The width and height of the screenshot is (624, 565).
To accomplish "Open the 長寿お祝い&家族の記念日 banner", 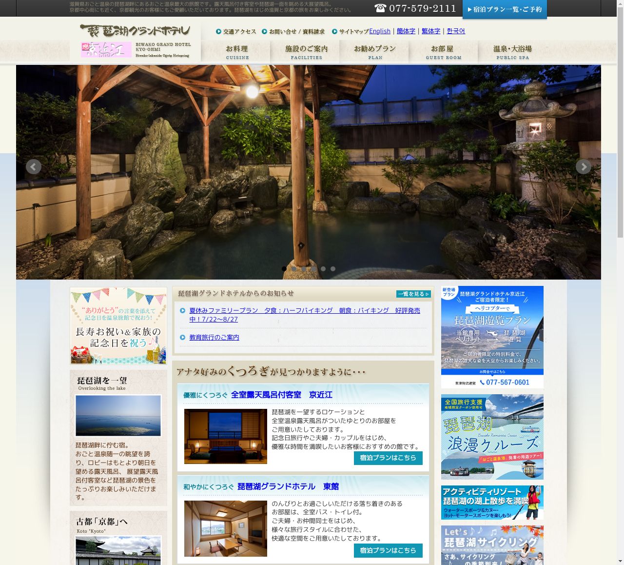I will (x=118, y=325).
